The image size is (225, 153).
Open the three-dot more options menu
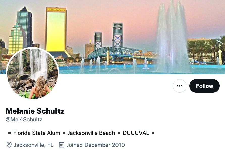(x=180, y=86)
